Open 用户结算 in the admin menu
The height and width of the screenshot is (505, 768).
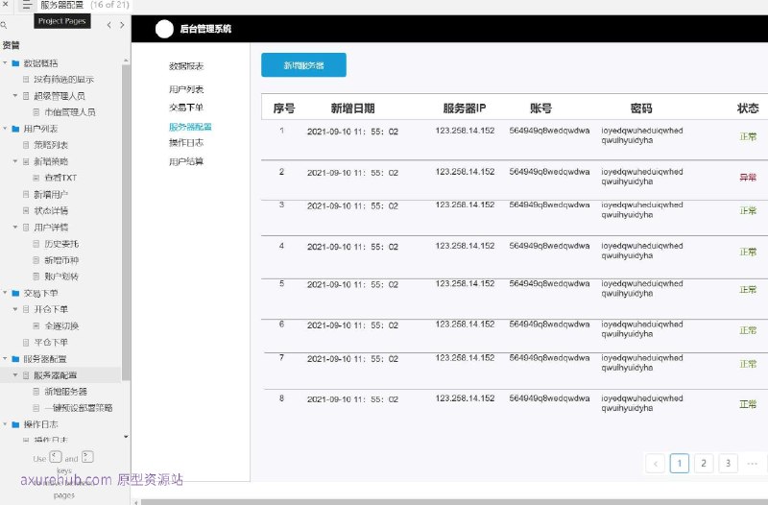pyautogui.click(x=186, y=161)
